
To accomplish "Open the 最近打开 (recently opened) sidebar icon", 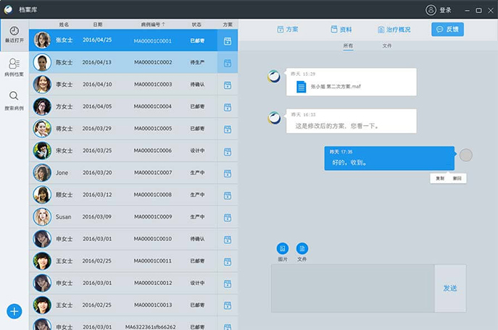I will click(x=14, y=33).
